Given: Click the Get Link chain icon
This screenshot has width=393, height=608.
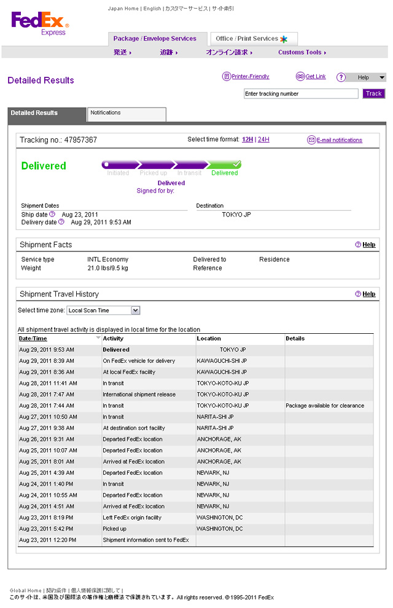Looking at the screenshot, I should pos(300,76).
